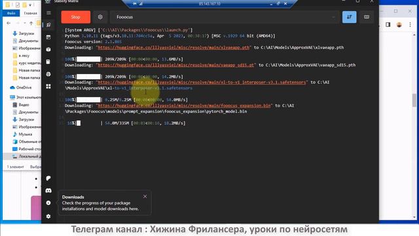Stop the running Fooocus package
This screenshot has width=419, height=236.
(x=76, y=17)
